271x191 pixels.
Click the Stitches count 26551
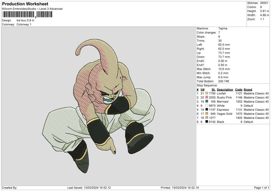[265, 3]
